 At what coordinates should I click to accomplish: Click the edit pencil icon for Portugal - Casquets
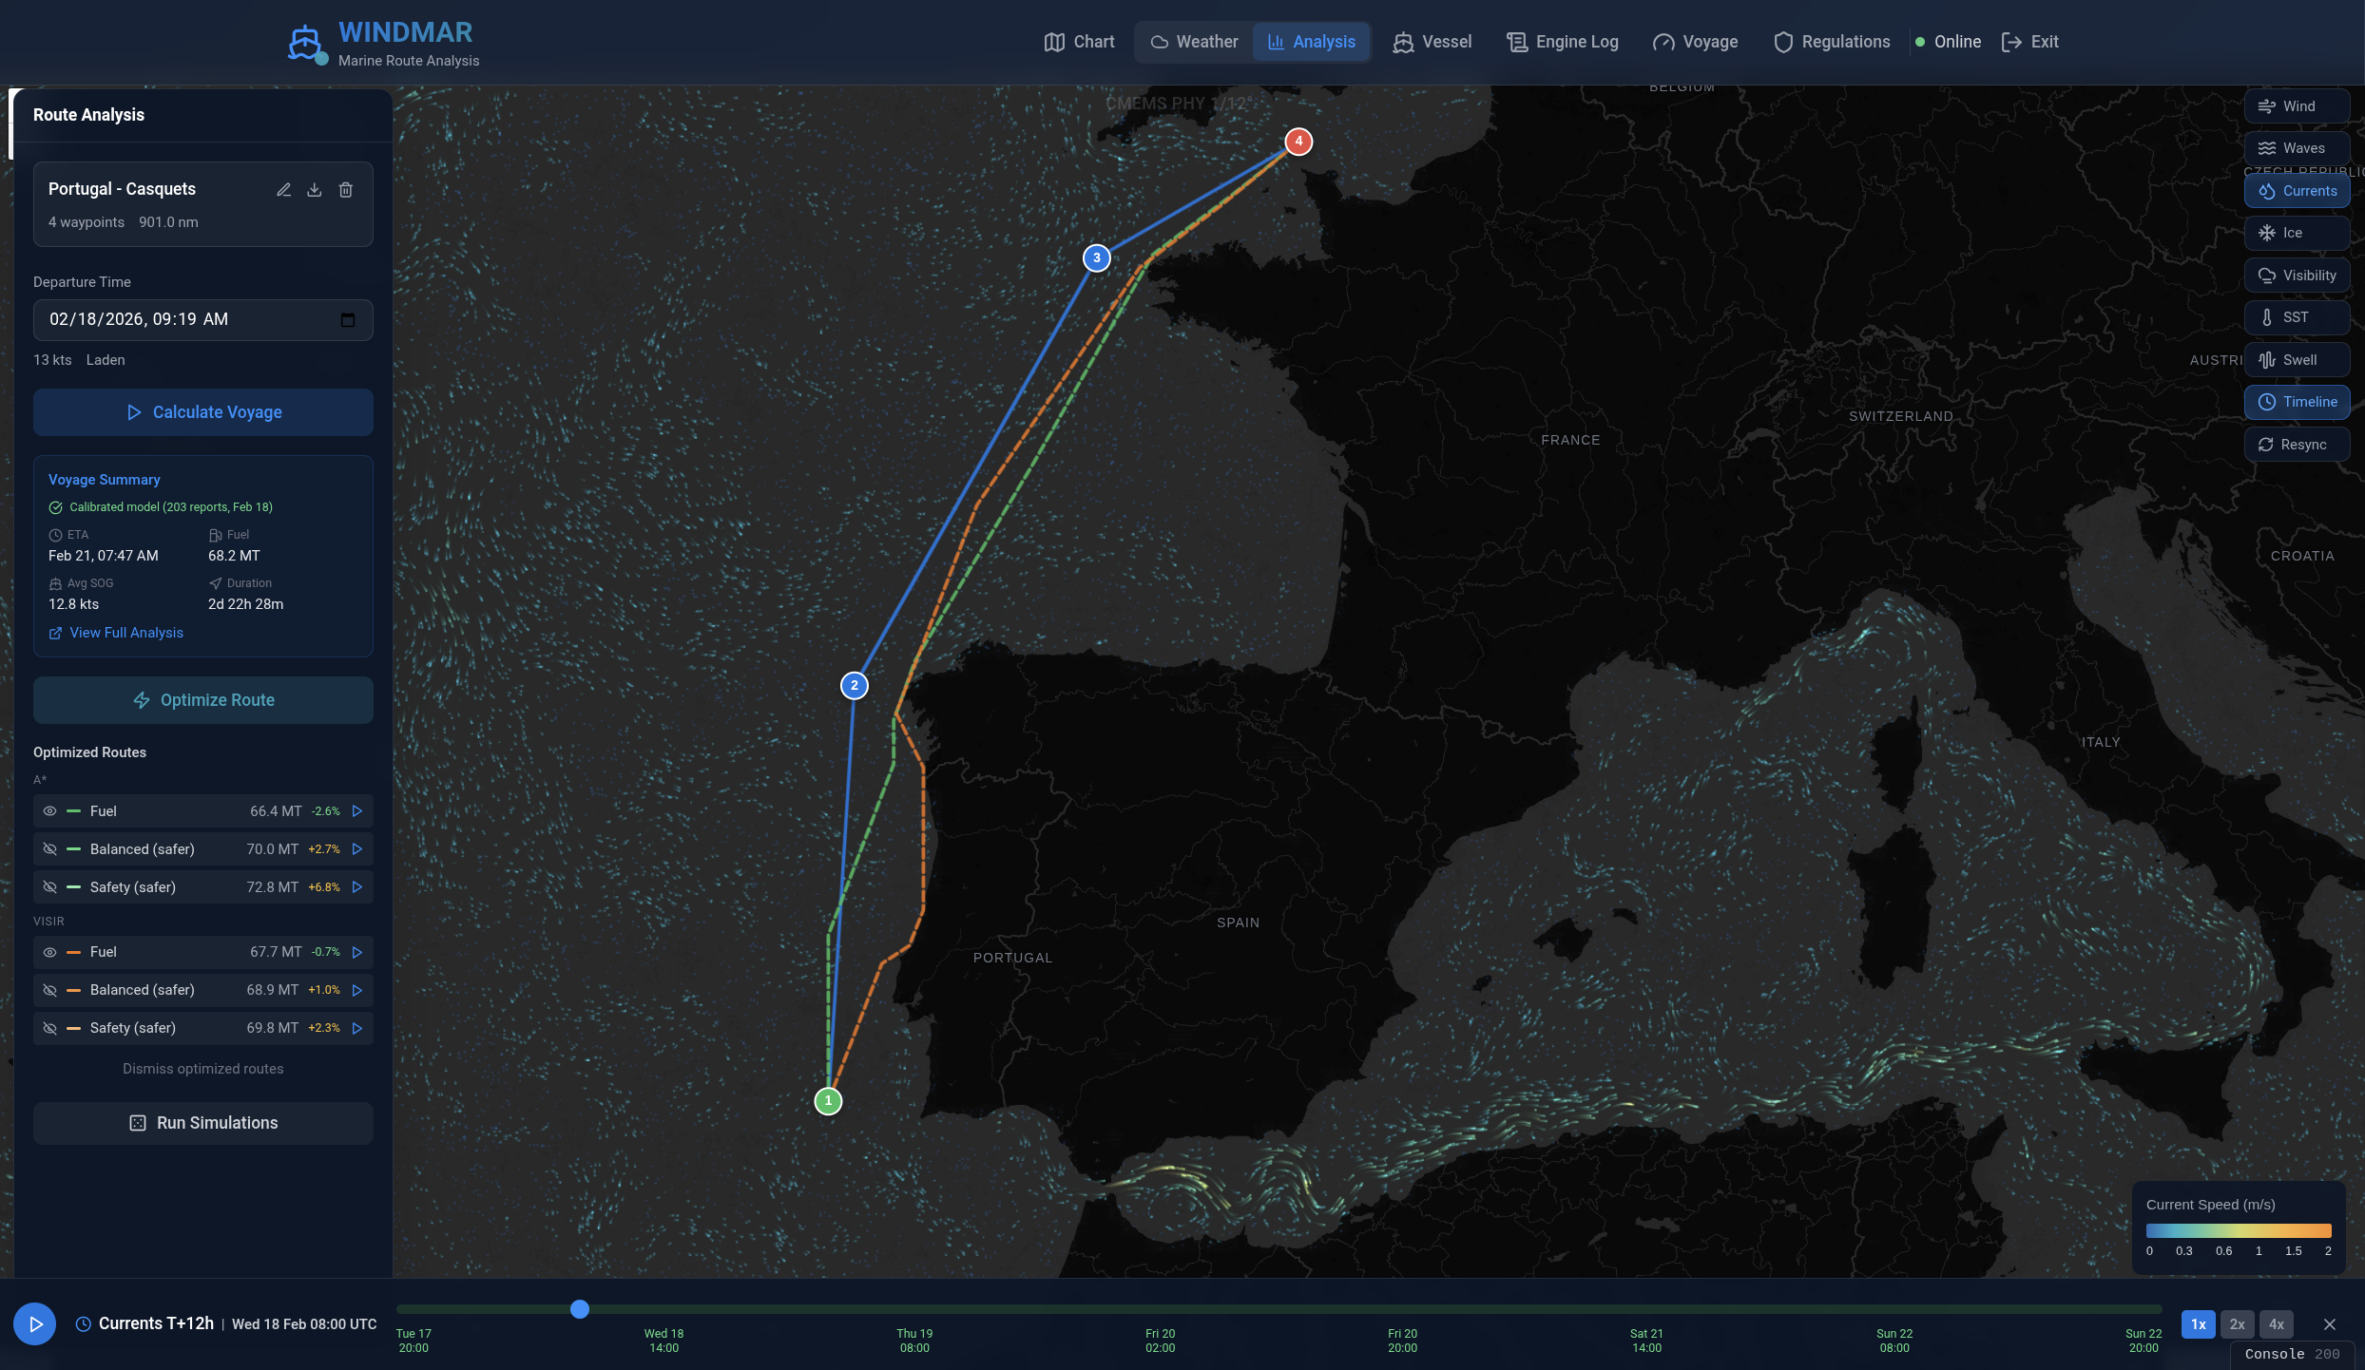(x=283, y=190)
